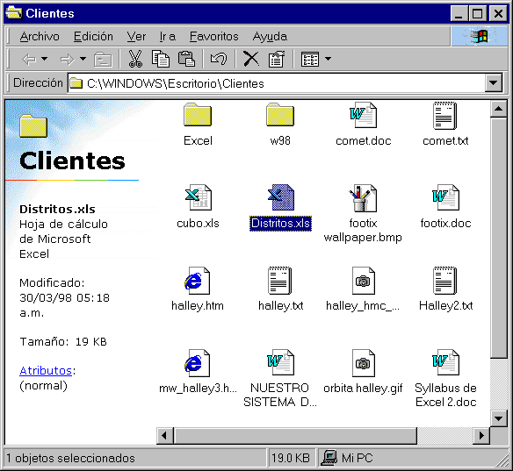
Task: Select the Excel folder
Action: pos(198,125)
